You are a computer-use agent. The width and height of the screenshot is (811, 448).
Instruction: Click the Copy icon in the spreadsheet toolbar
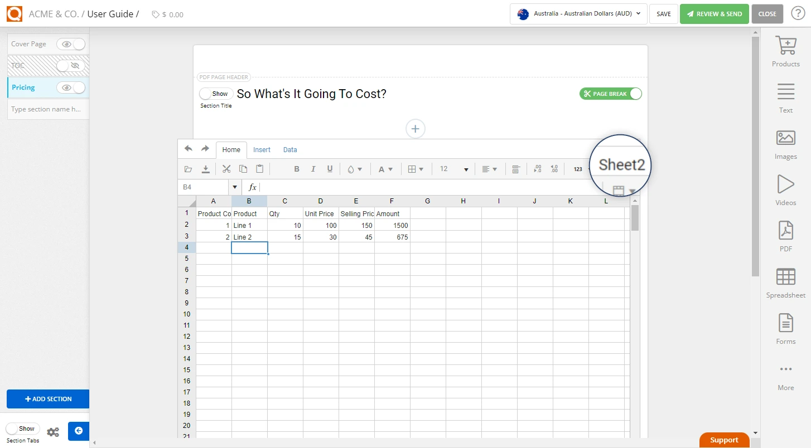[x=243, y=168]
